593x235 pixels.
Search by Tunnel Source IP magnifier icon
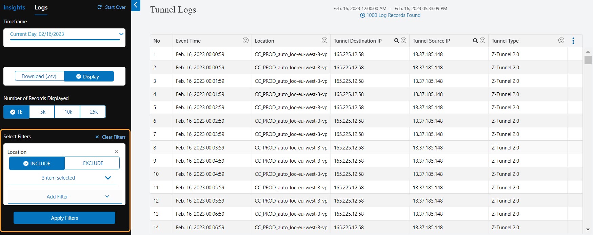[x=475, y=41]
